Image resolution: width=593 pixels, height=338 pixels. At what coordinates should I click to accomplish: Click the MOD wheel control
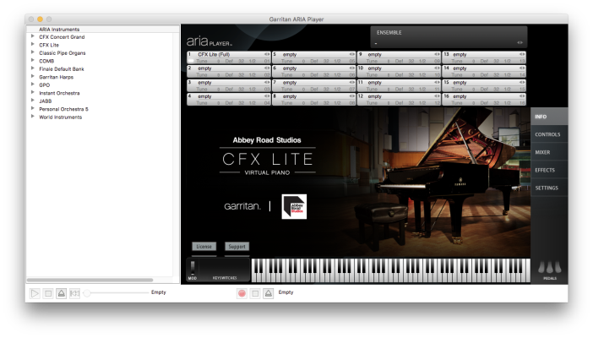[193, 268]
